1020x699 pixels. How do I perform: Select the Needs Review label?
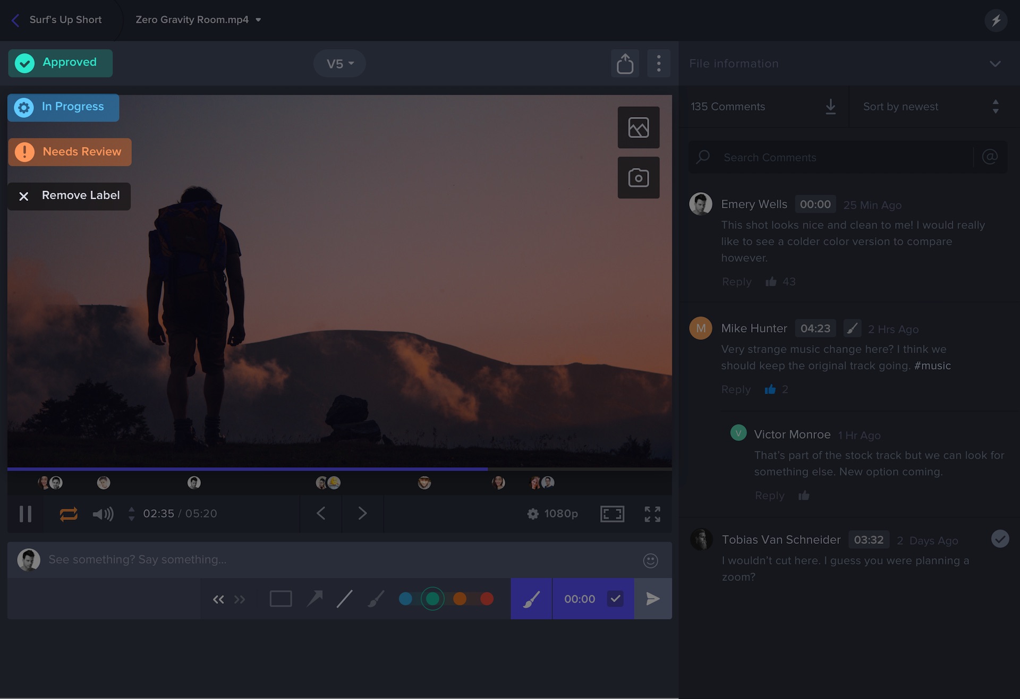click(70, 152)
